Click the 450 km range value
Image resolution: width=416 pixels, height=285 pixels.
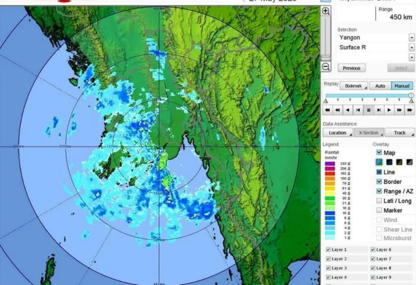pyautogui.click(x=401, y=17)
